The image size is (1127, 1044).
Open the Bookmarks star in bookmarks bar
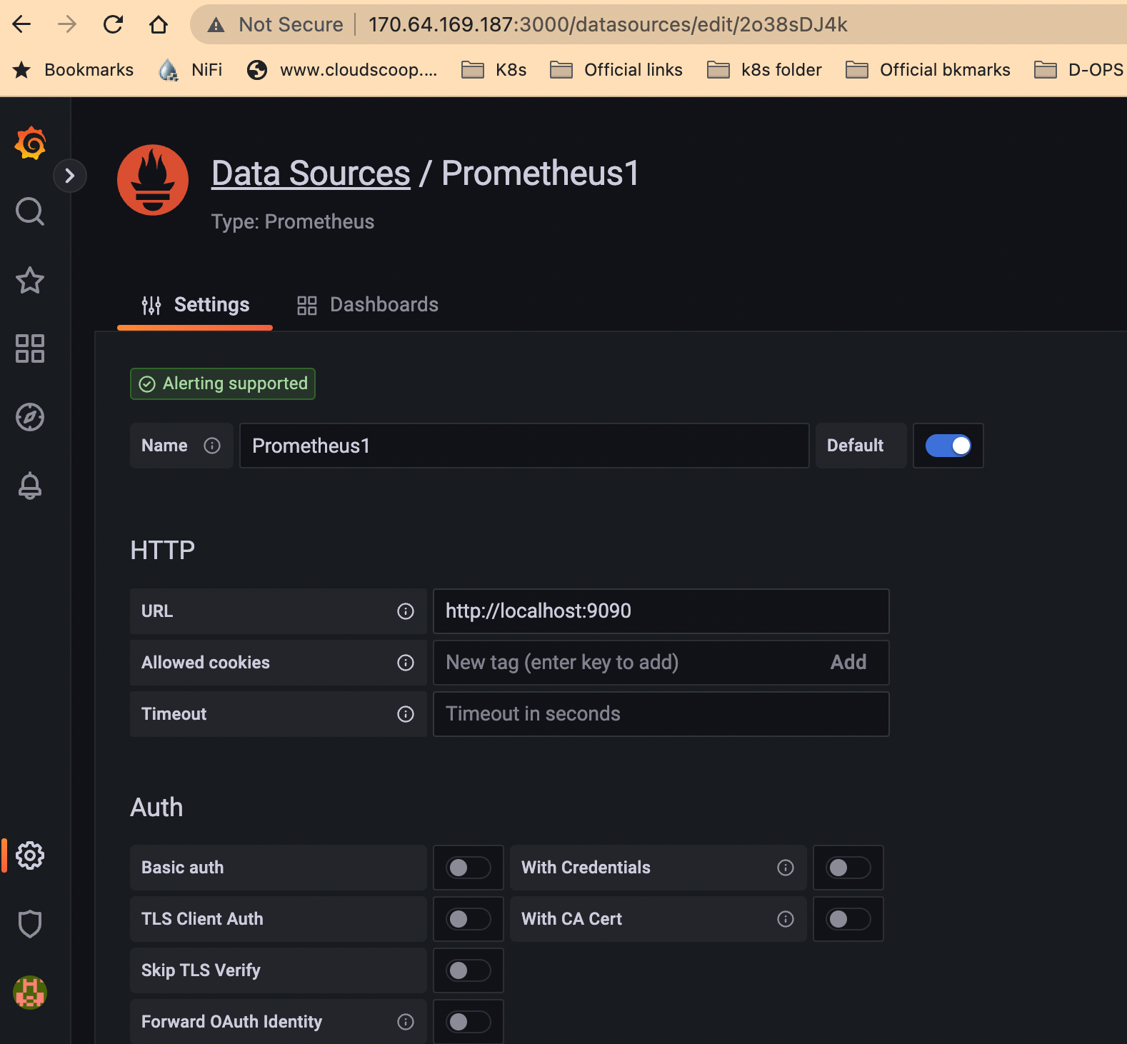click(22, 70)
